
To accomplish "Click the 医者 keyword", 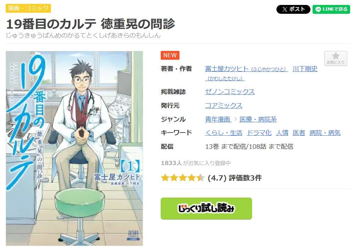I will point(299,133).
